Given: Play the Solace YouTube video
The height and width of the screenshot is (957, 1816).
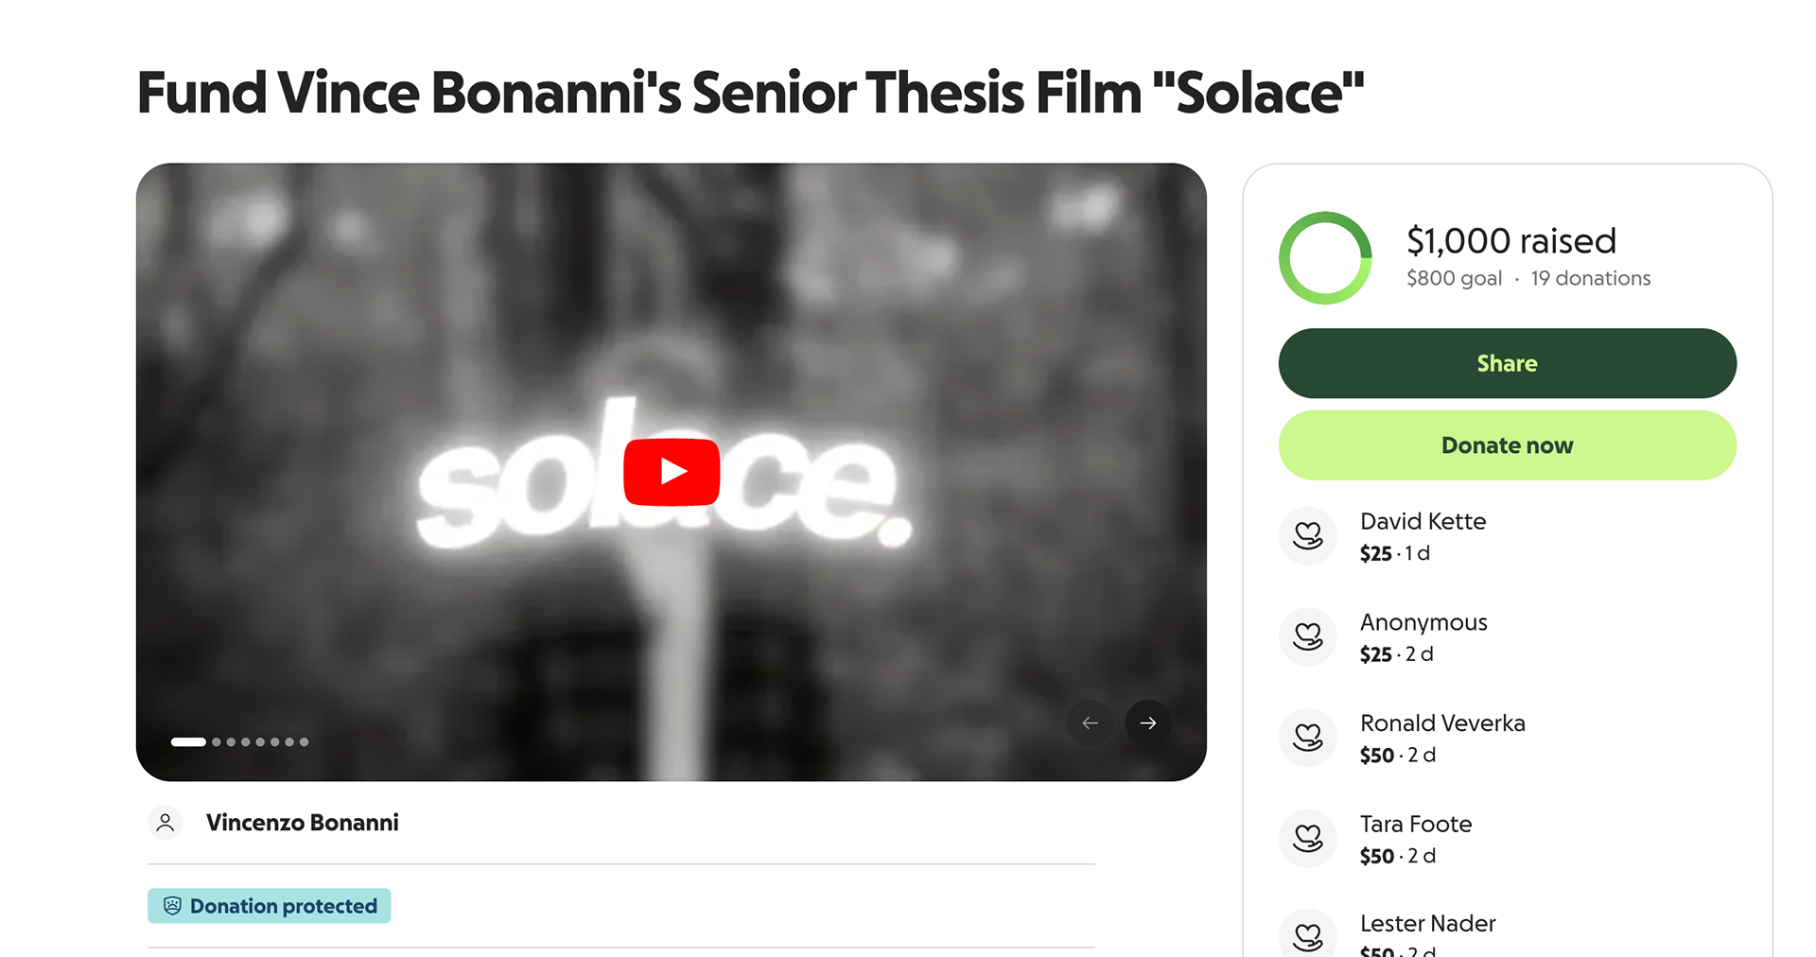Looking at the screenshot, I should 672,471.
